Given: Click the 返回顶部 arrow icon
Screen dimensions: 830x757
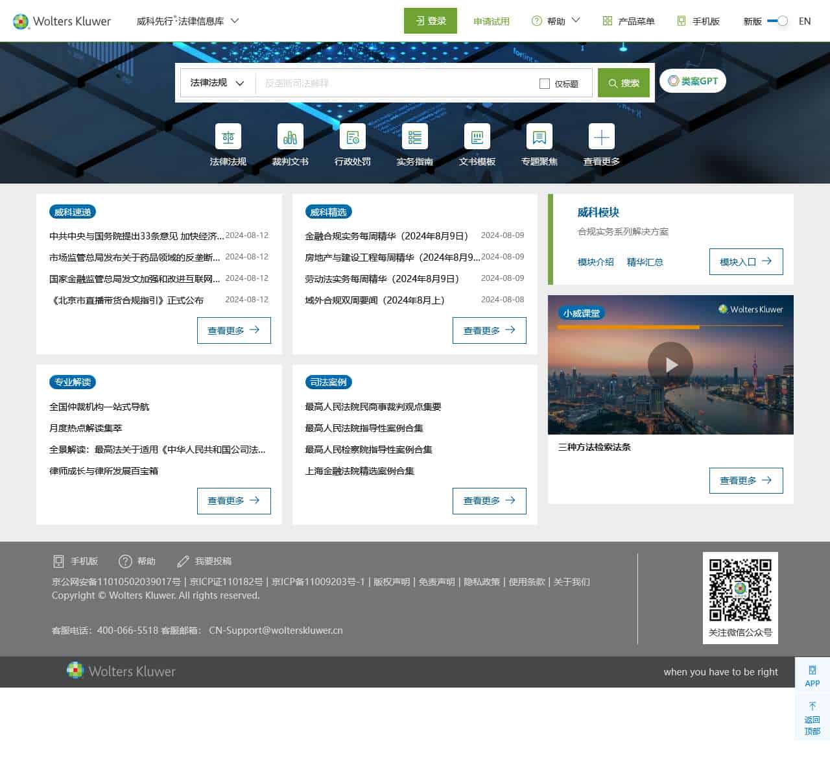Looking at the screenshot, I should tap(812, 706).
